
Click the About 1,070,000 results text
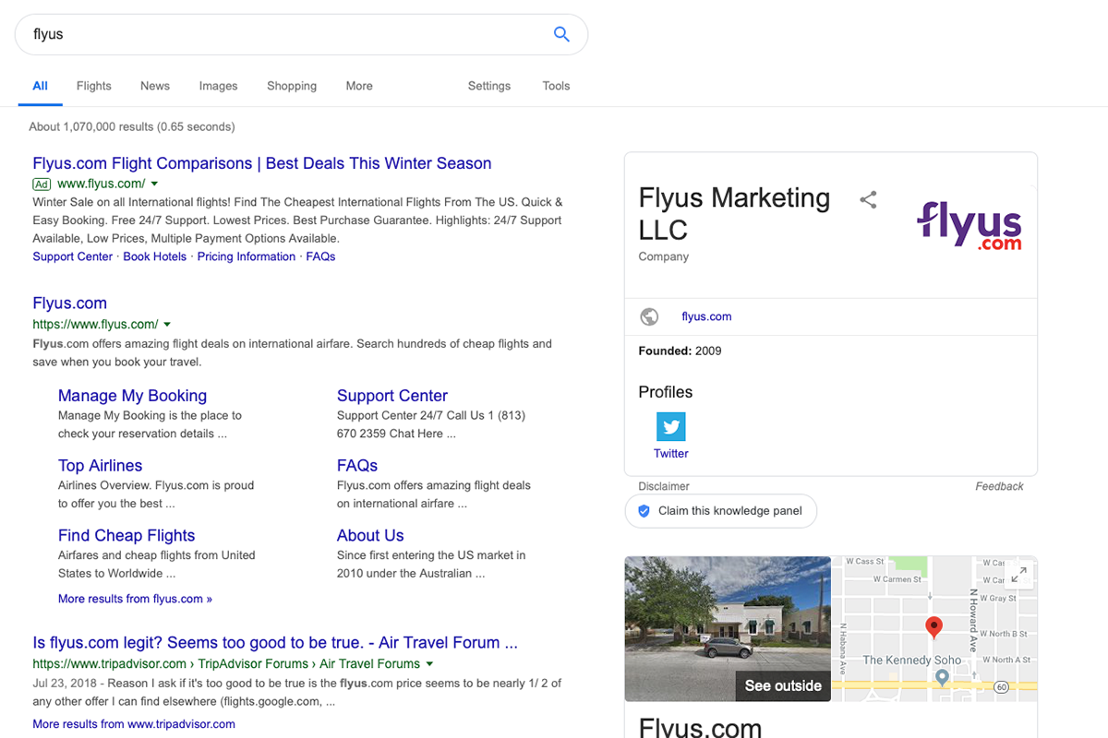click(132, 126)
